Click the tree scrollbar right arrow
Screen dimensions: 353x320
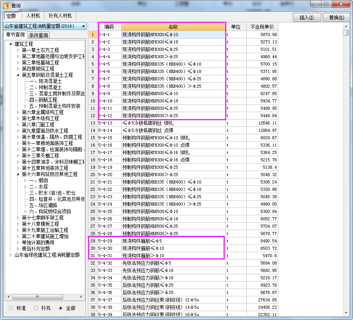click(x=81, y=297)
